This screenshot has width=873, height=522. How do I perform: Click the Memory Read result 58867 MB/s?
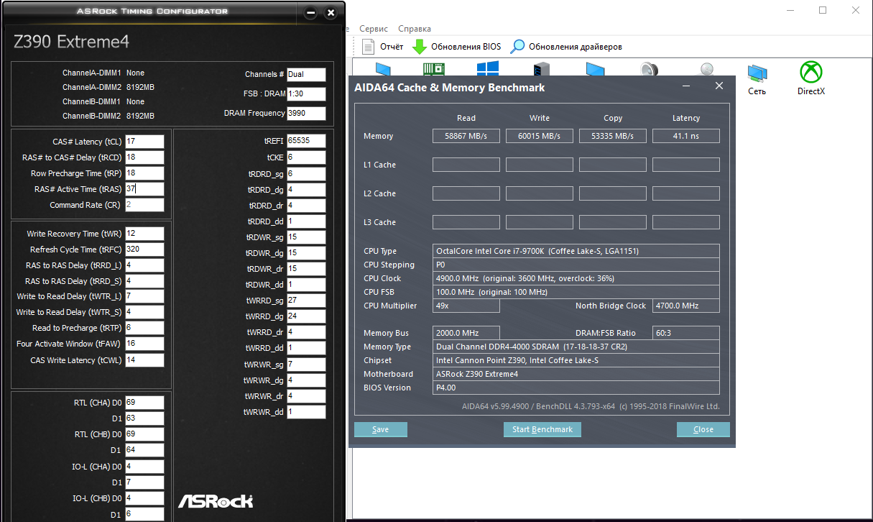[x=466, y=136]
